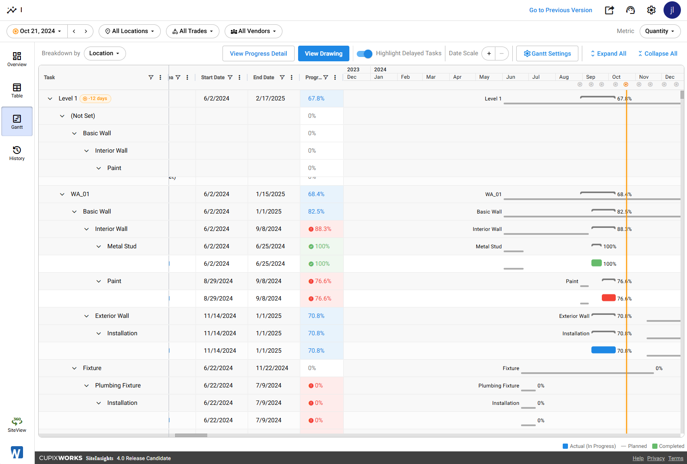Click the share/export icon in header
Screen dimensions: 687x464
click(x=610, y=10)
